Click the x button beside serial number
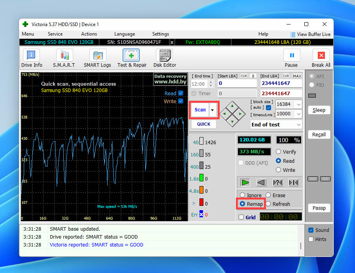The image size is (355, 273). 172,42
